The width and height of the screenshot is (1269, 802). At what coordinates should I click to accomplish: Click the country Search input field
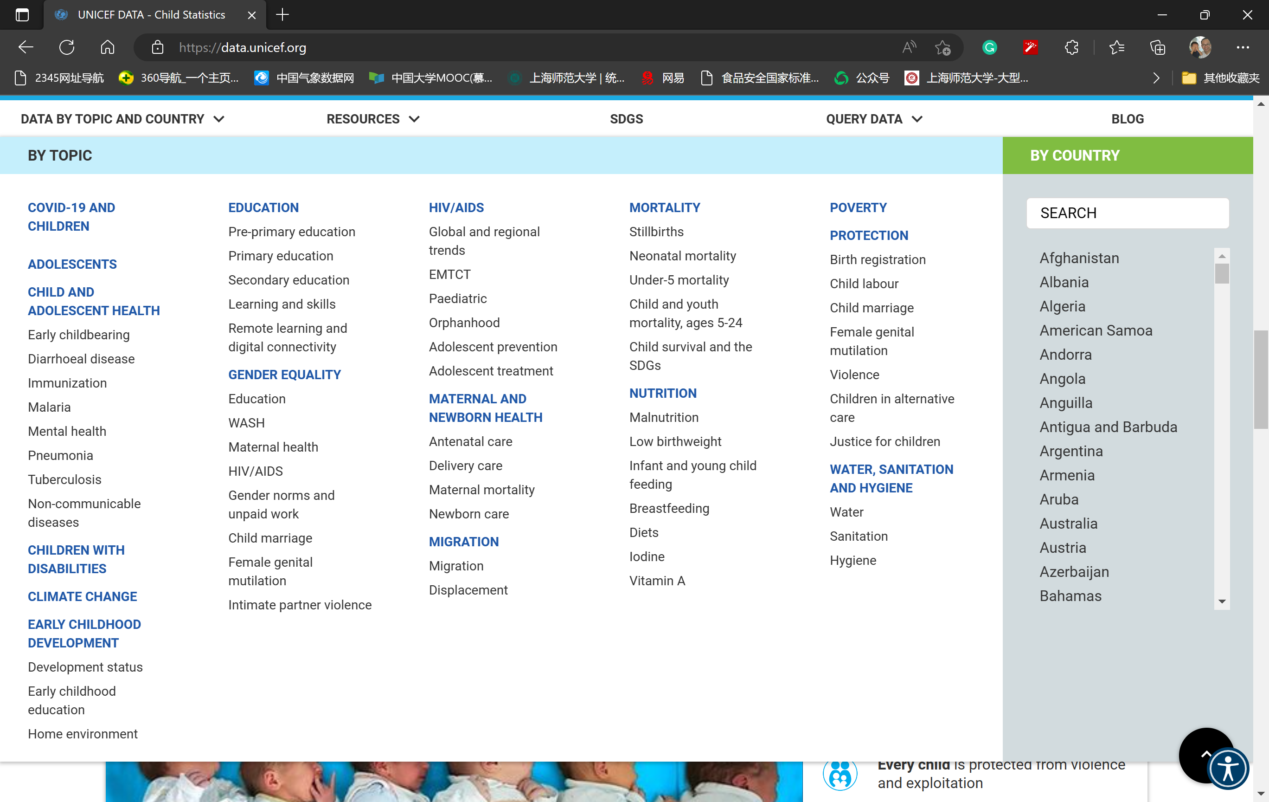[x=1127, y=213]
